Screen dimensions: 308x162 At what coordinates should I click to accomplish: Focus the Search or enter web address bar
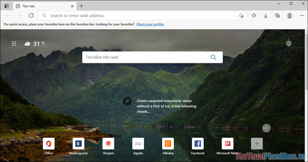[x=142, y=15]
